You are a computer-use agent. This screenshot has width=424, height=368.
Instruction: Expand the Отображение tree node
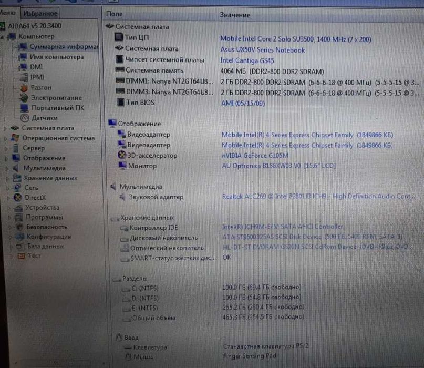point(6,159)
